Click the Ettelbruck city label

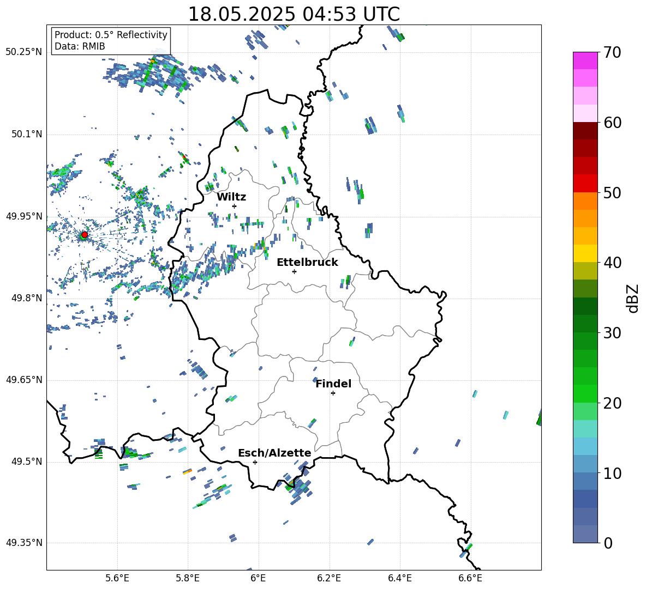coord(307,263)
